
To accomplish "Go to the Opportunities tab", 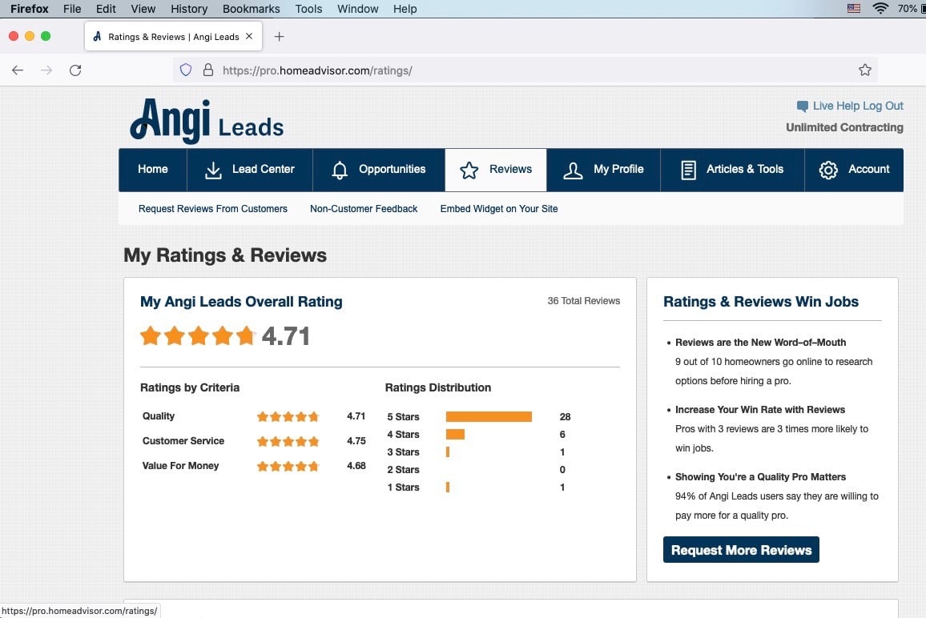I will (x=379, y=170).
